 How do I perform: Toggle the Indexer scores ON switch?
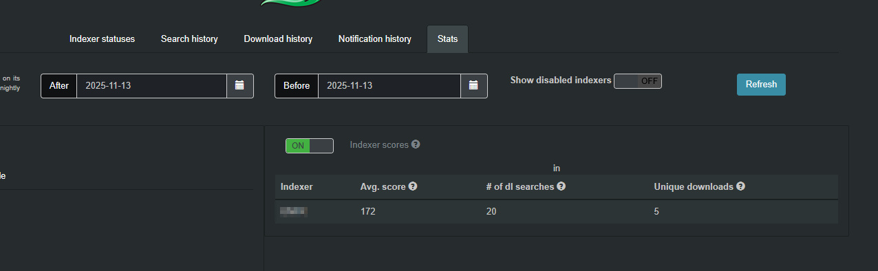[310, 146]
